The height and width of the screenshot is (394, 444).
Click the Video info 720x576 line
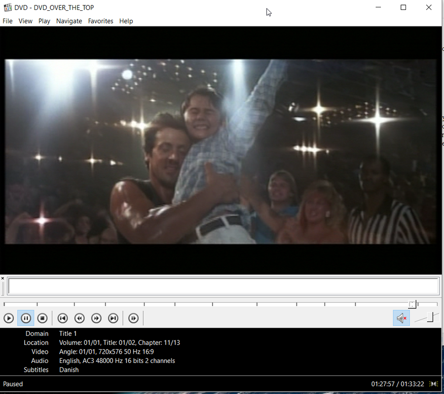tap(107, 352)
